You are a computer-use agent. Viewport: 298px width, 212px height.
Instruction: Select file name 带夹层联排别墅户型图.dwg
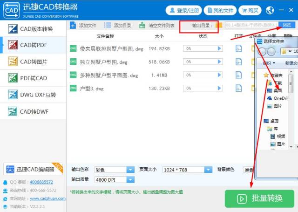112,49
